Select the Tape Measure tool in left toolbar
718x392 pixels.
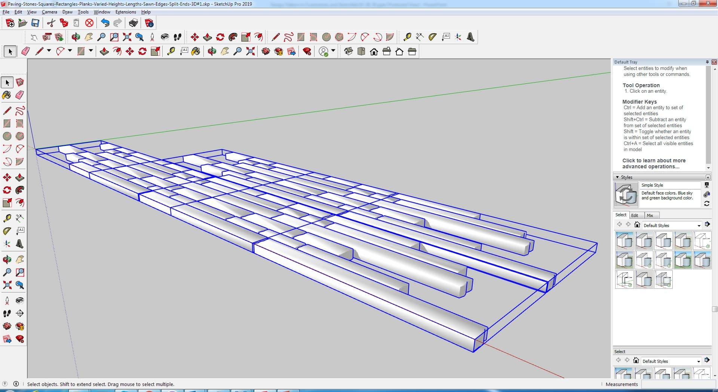coord(7,218)
